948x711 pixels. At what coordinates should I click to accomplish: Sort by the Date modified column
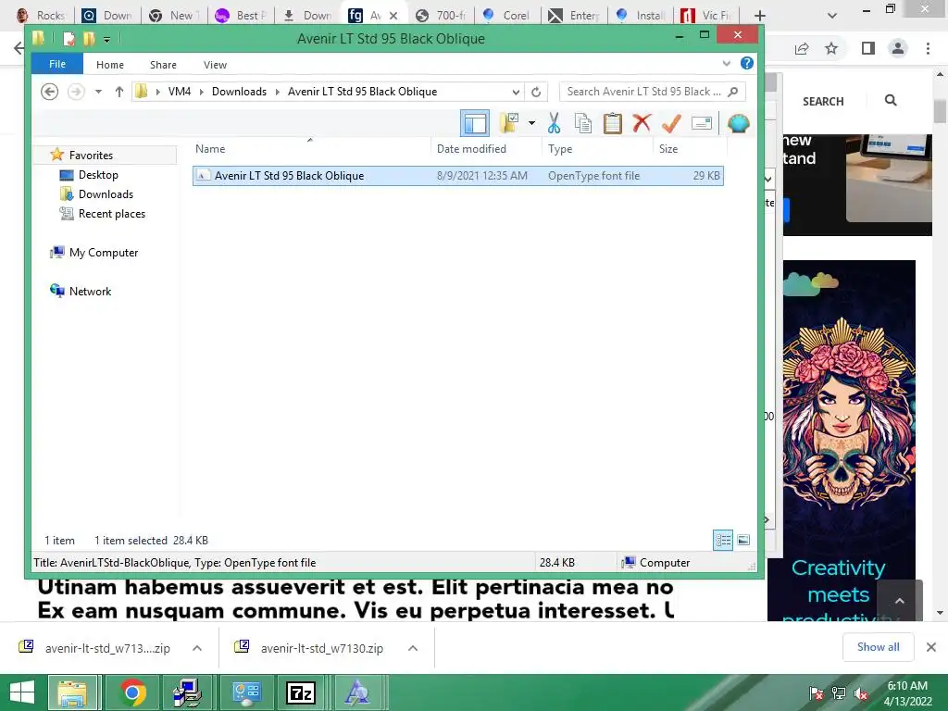point(471,149)
